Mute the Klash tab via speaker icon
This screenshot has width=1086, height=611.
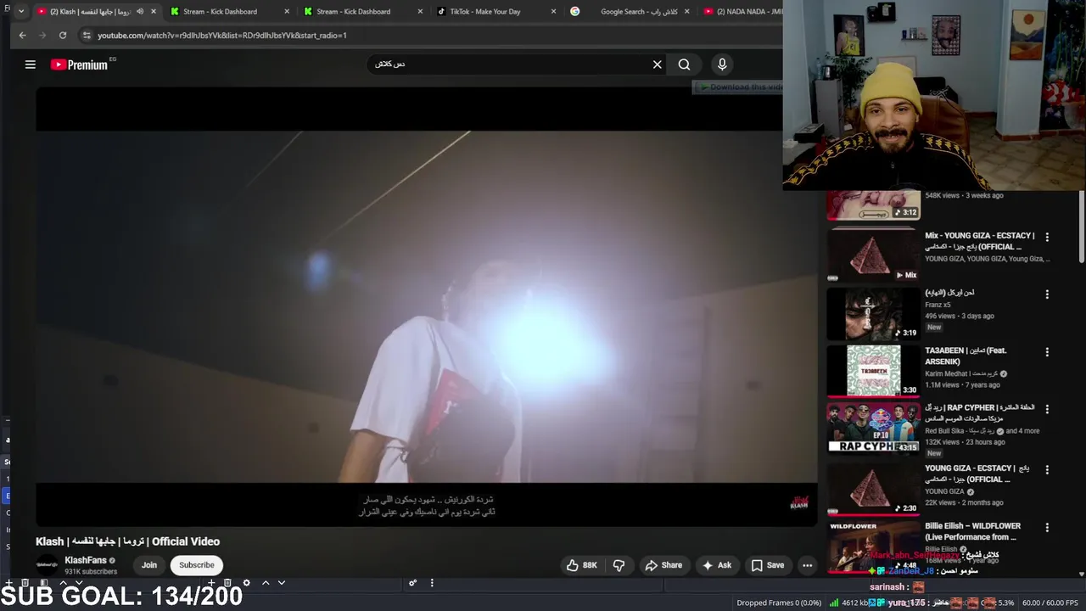(140, 12)
